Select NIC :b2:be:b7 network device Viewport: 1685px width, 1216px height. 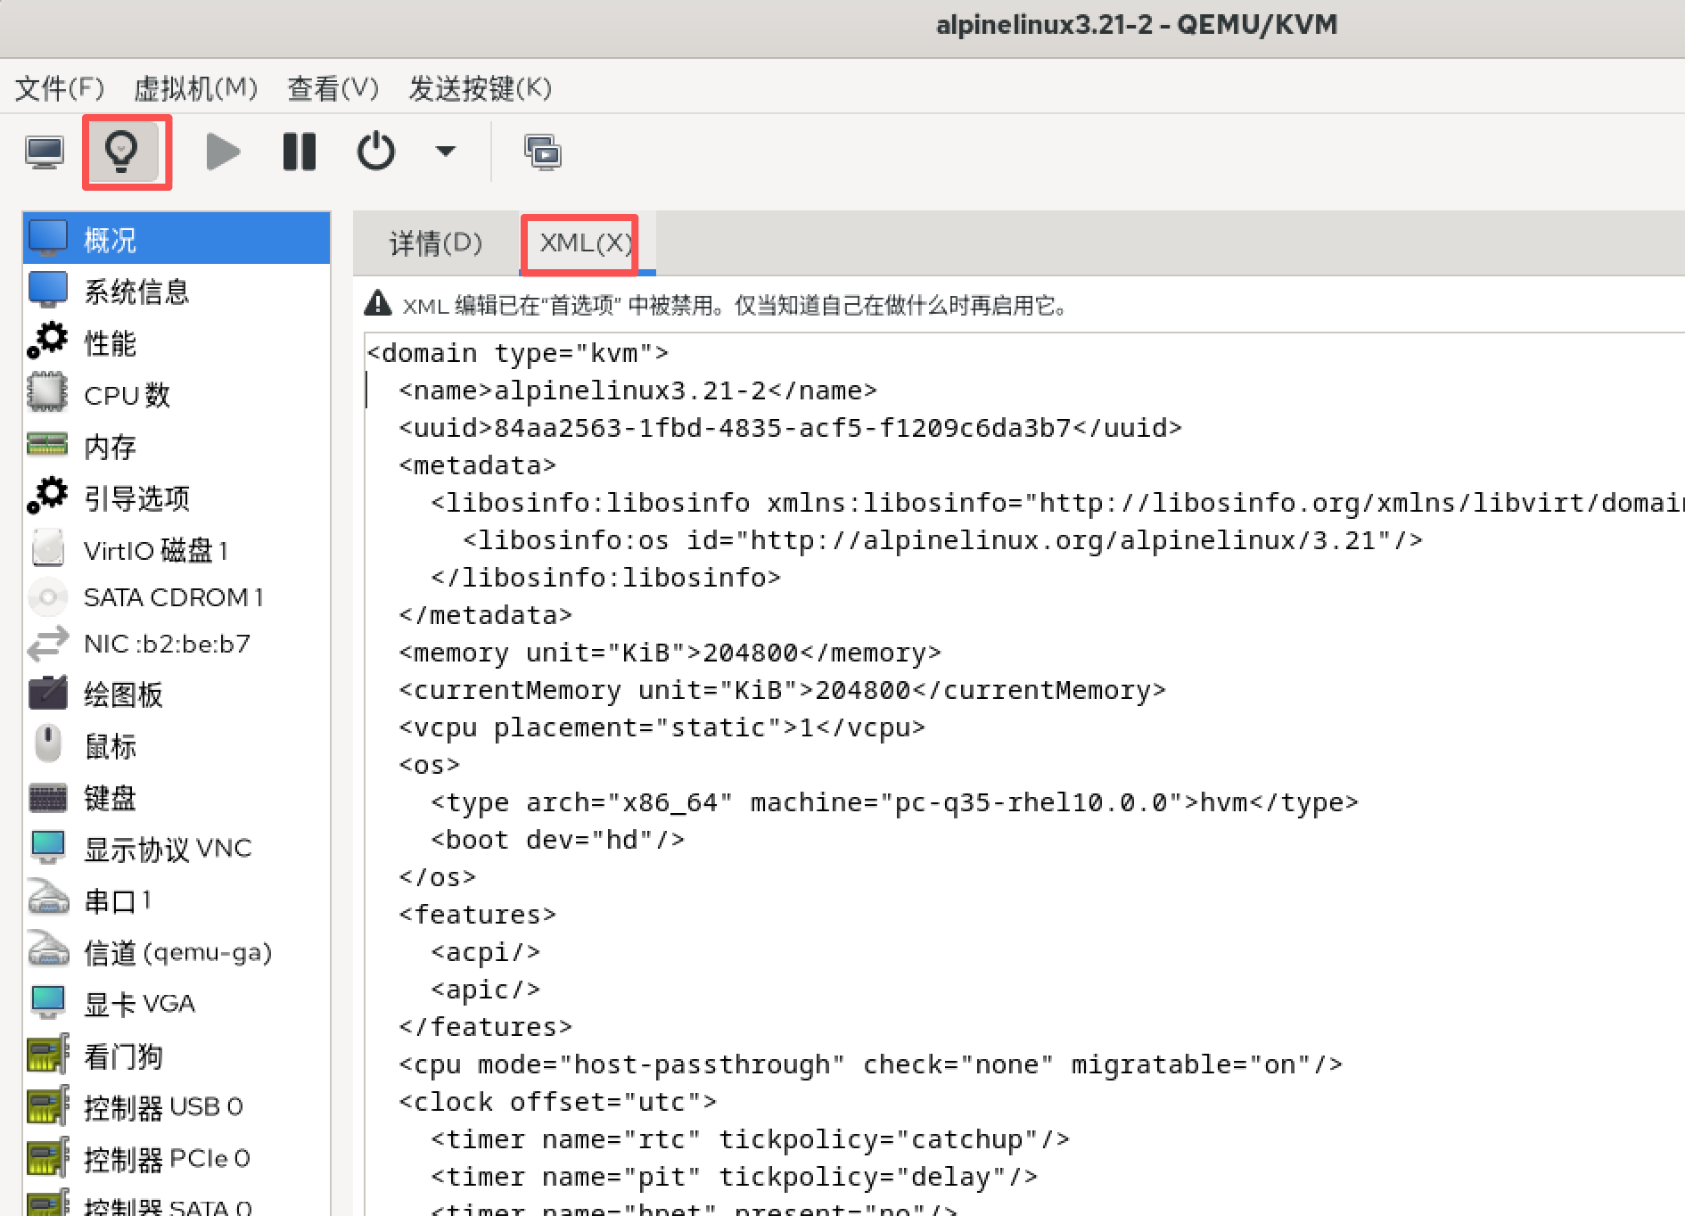[167, 644]
